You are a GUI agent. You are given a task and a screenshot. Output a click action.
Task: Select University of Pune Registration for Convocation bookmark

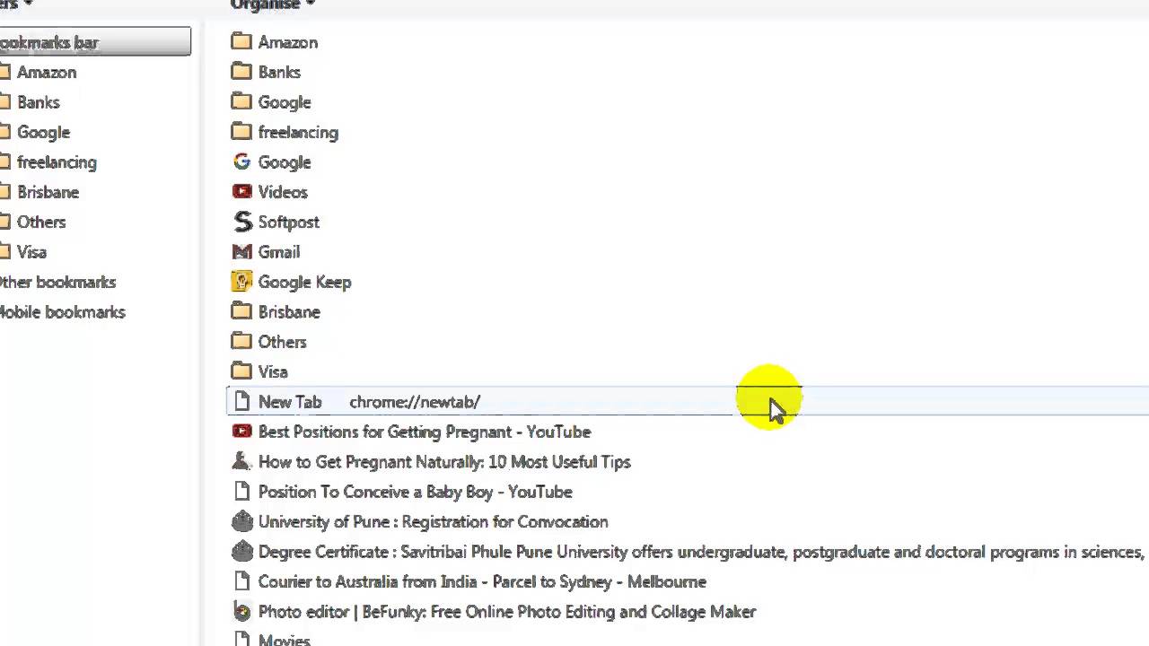(x=434, y=522)
